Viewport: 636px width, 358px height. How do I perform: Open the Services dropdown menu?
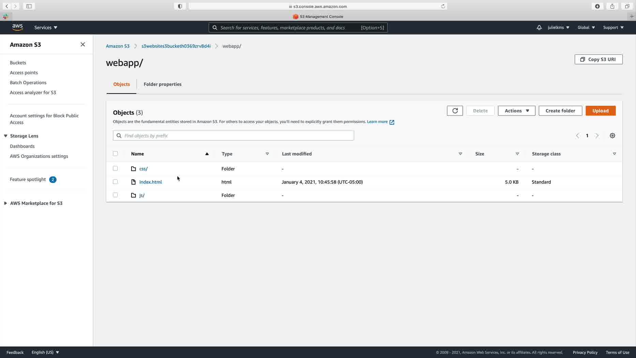point(46,28)
